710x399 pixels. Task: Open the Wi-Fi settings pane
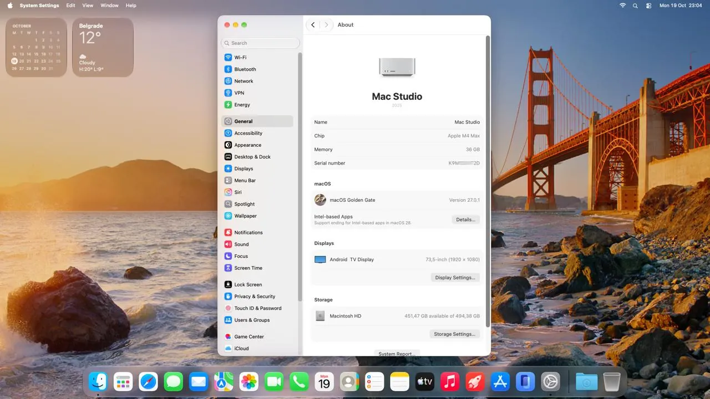click(257, 58)
